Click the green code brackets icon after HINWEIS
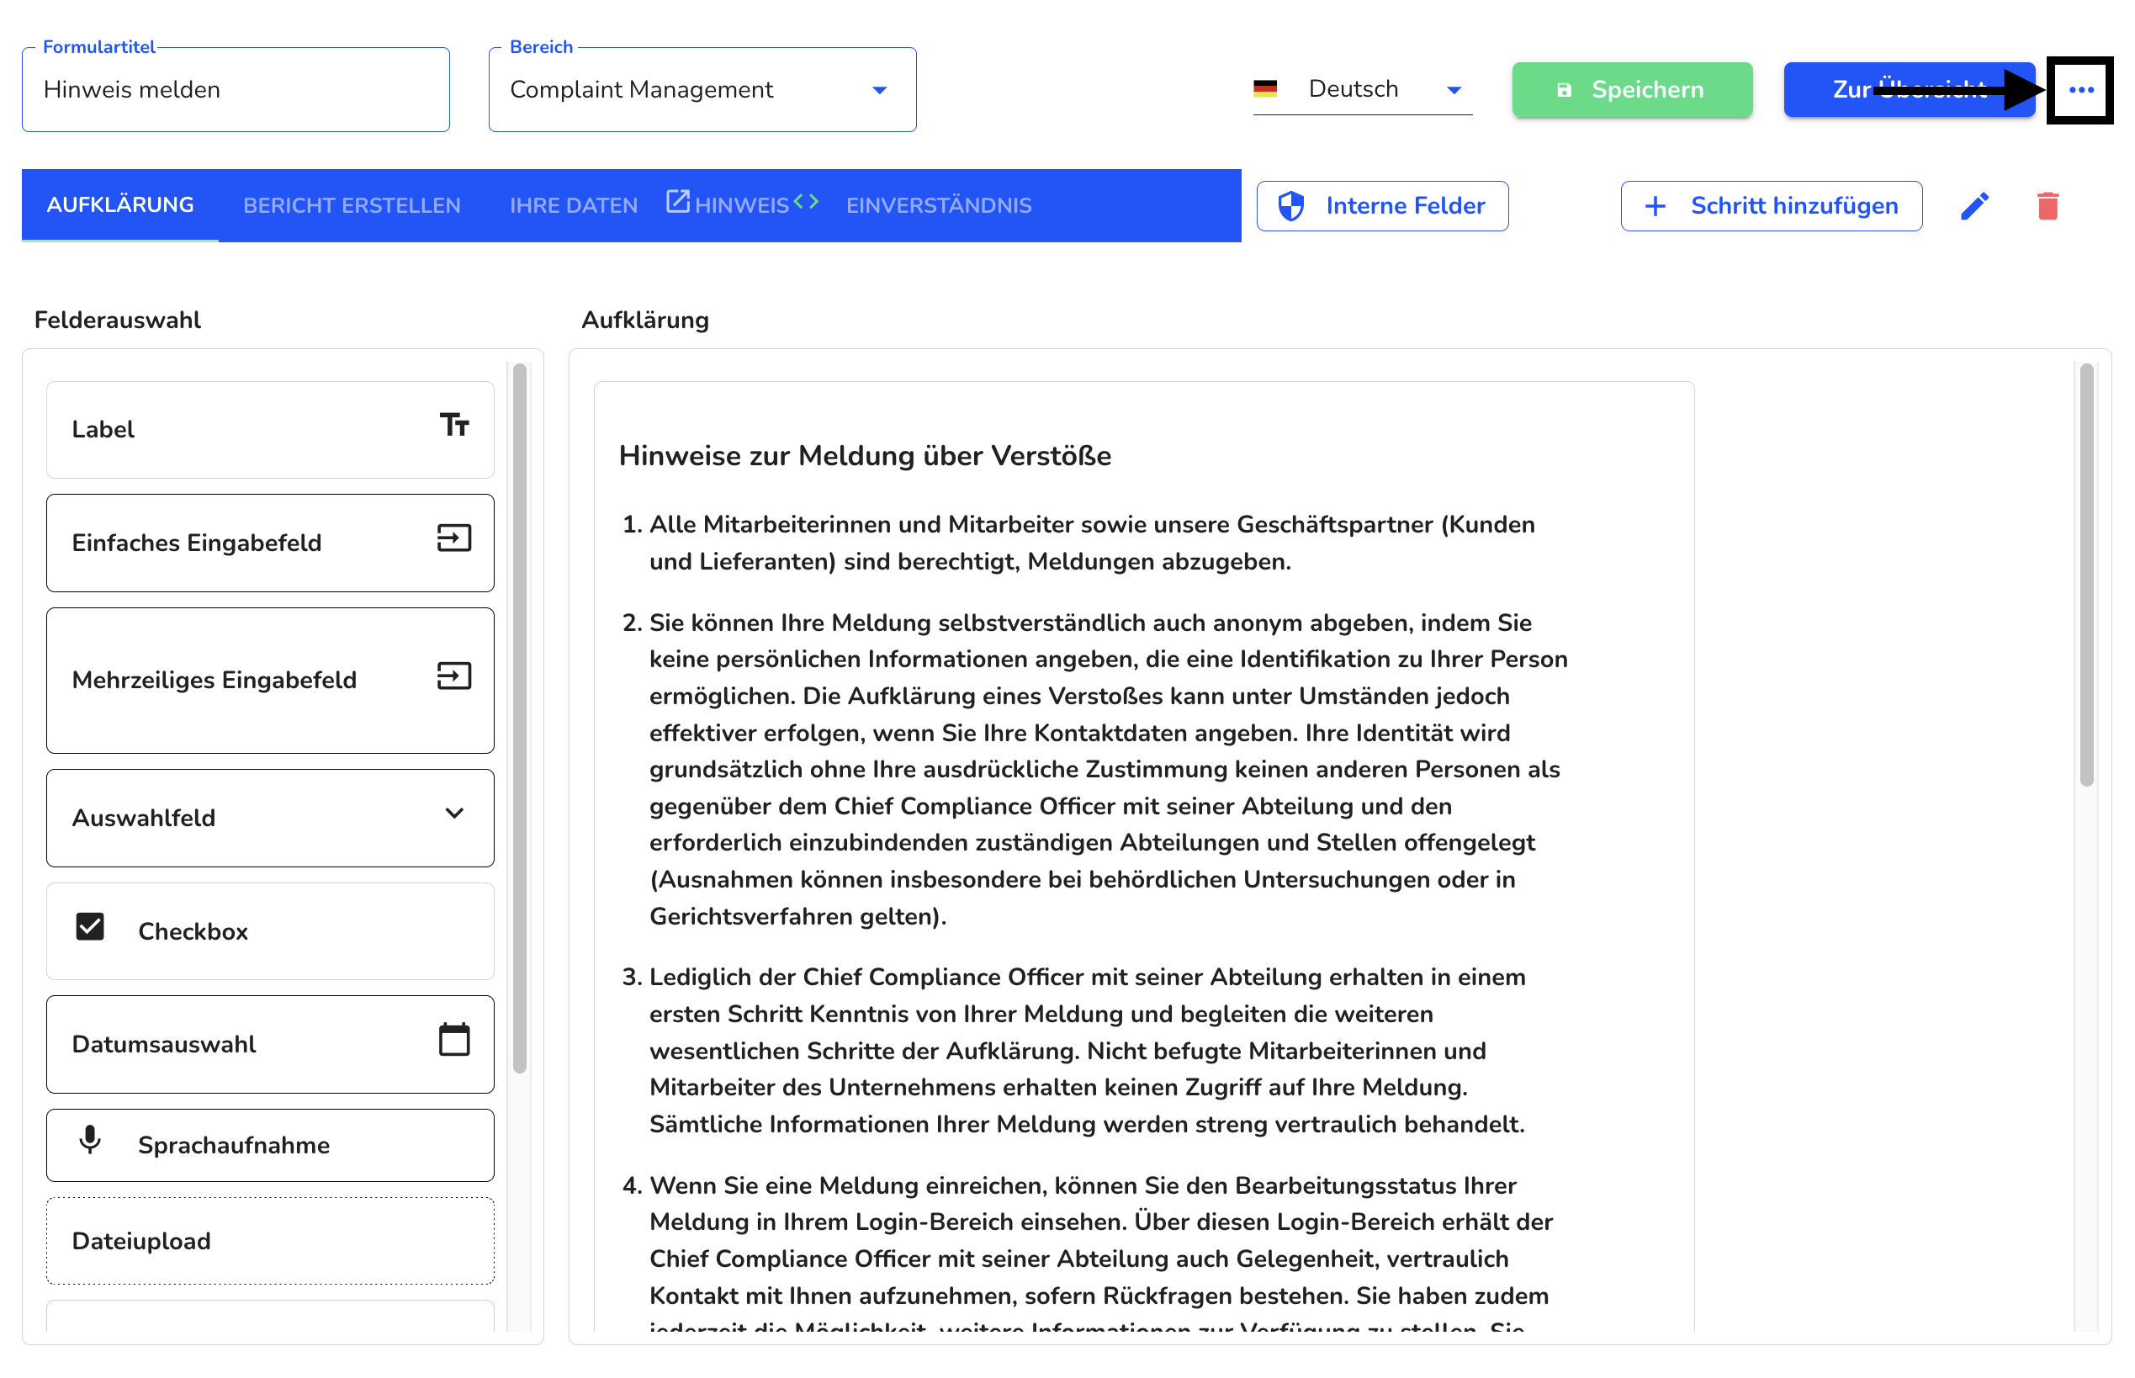This screenshot has width=2135, height=1378. point(805,201)
